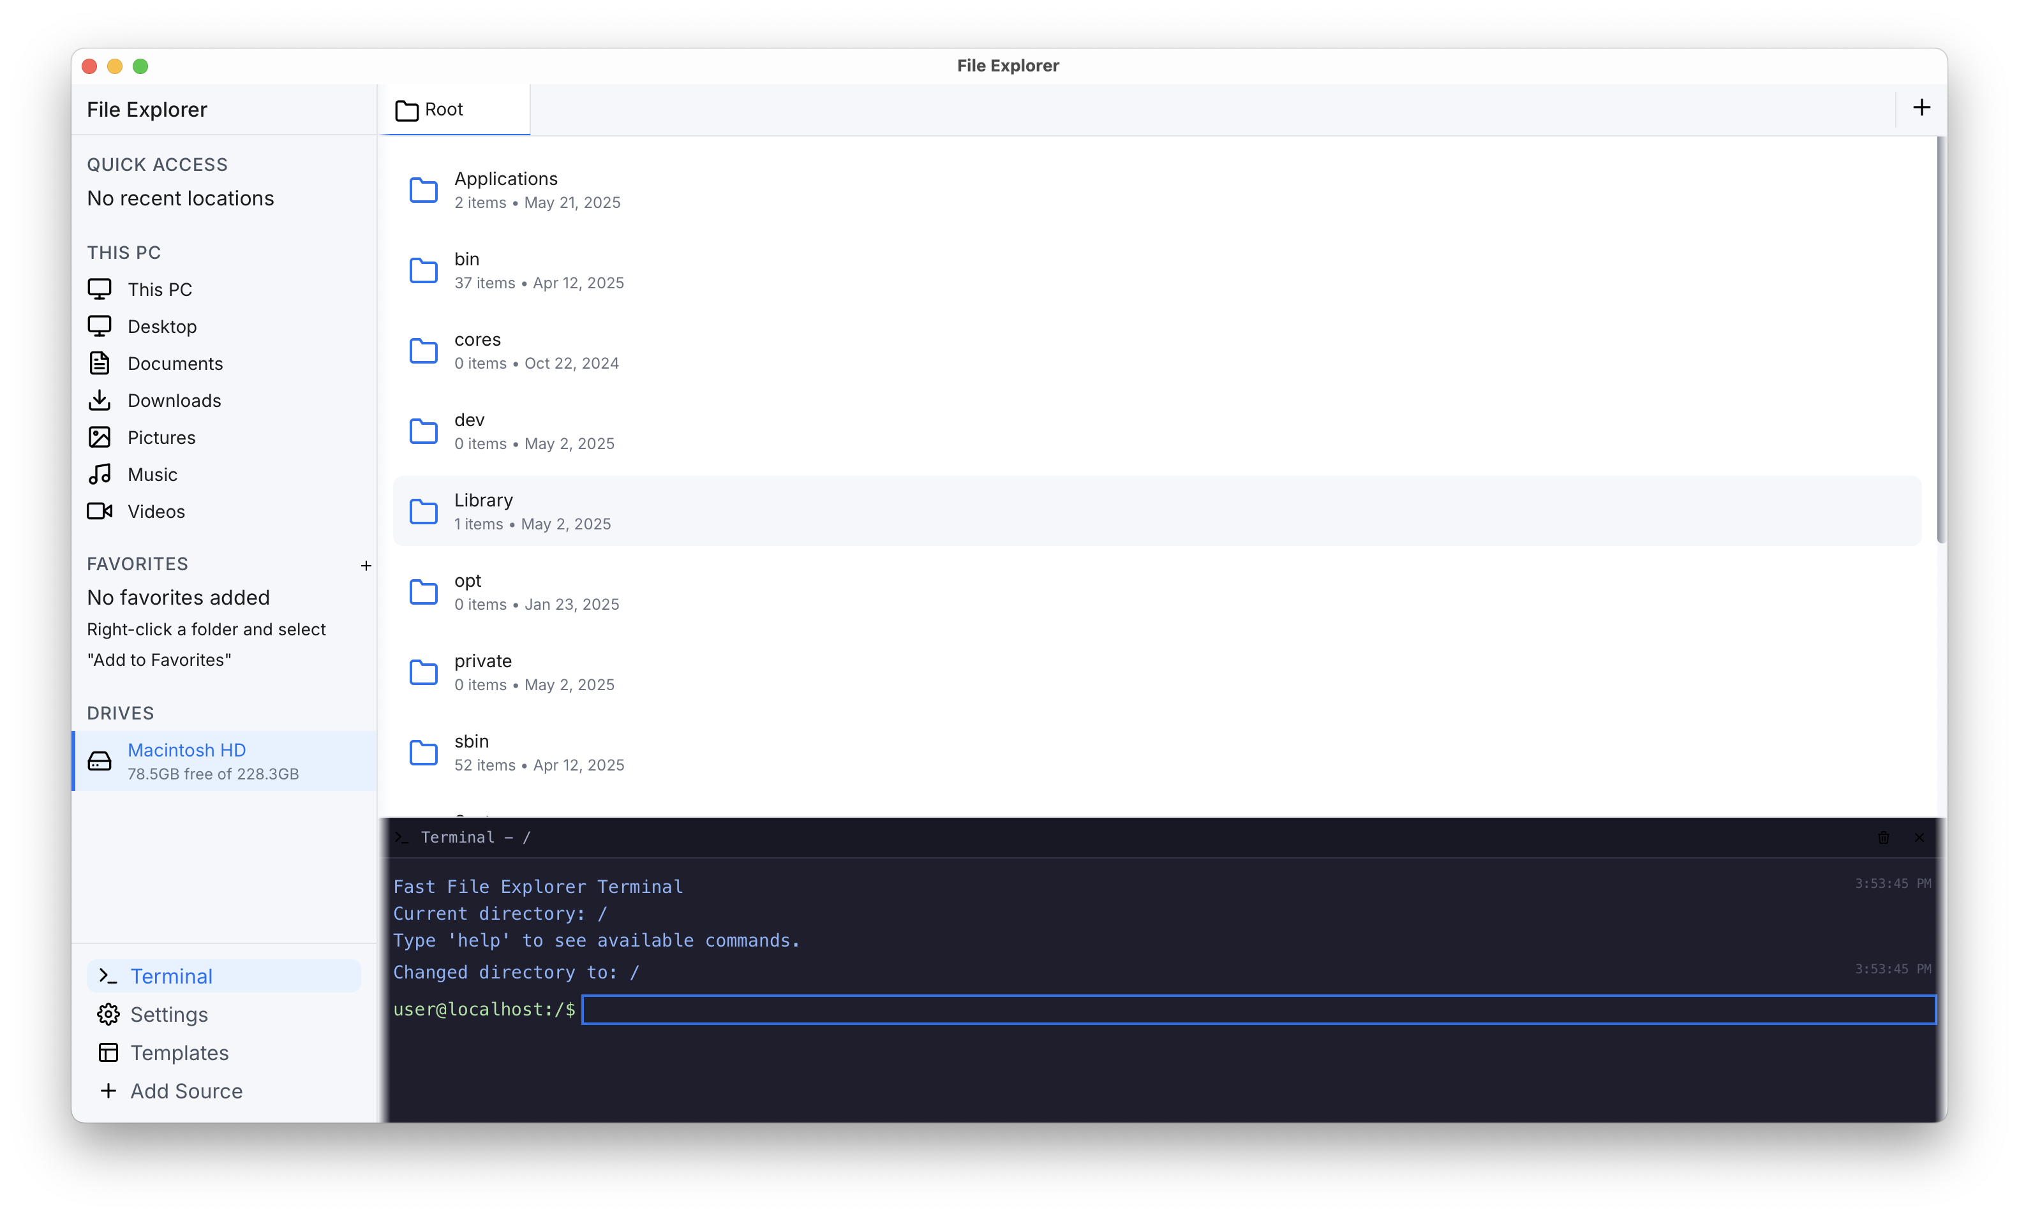The height and width of the screenshot is (1217, 2019).
Task: Click the Music note icon
Action: click(x=100, y=474)
